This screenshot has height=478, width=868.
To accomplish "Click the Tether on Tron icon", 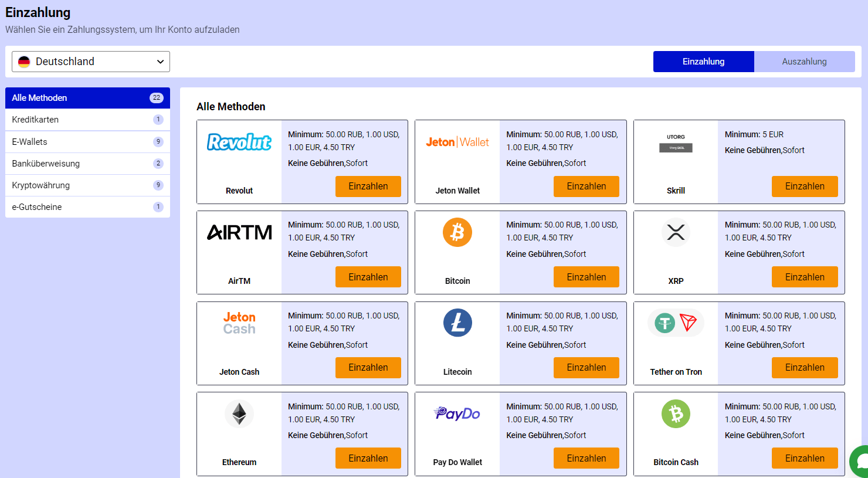I will (676, 323).
